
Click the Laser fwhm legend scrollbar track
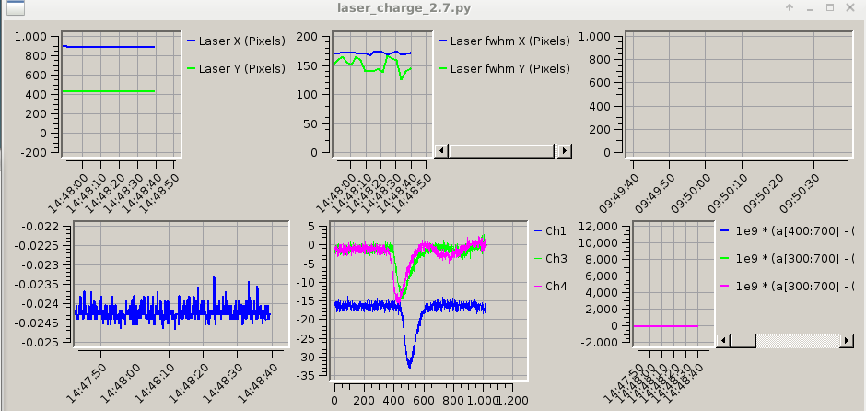click(x=502, y=151)
